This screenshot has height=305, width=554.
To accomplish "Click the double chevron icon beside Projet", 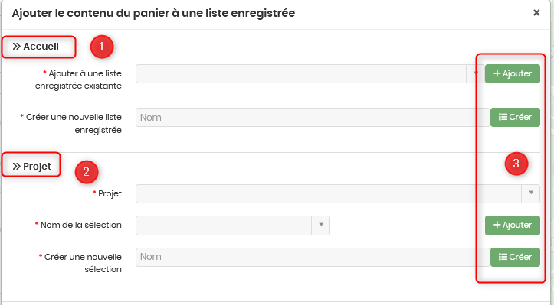I will [x=17, y=167].
